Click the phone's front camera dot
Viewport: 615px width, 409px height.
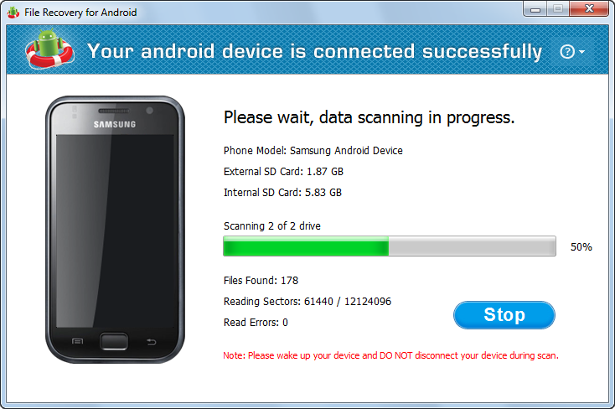point(149,111)
